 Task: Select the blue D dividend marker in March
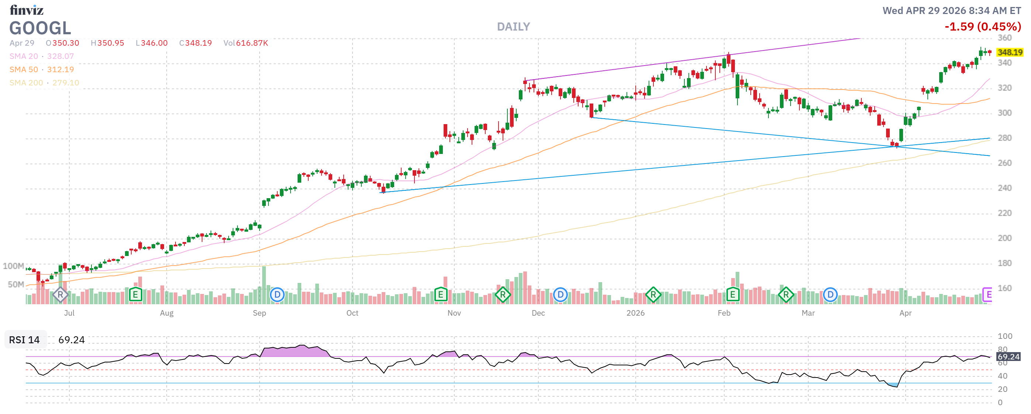click(830, 295)
